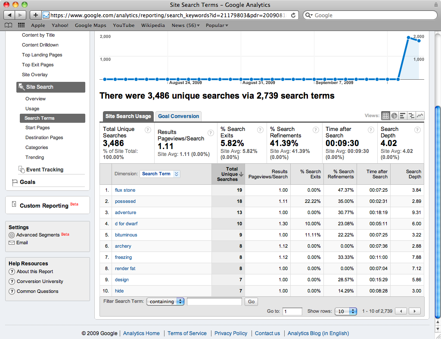This screenshot has height=339, width=441.
Task: Open help for Total Unique Searches metric
Action: [148, 130]
